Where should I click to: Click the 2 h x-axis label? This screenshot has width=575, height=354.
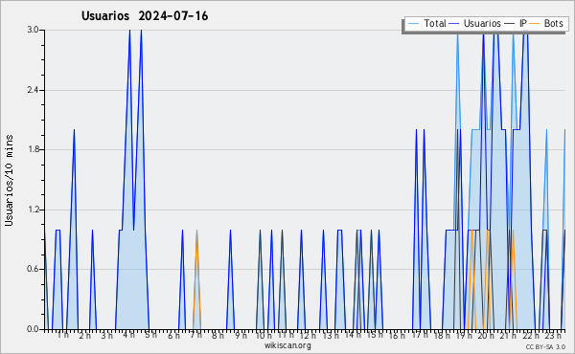tap(84, 336)
